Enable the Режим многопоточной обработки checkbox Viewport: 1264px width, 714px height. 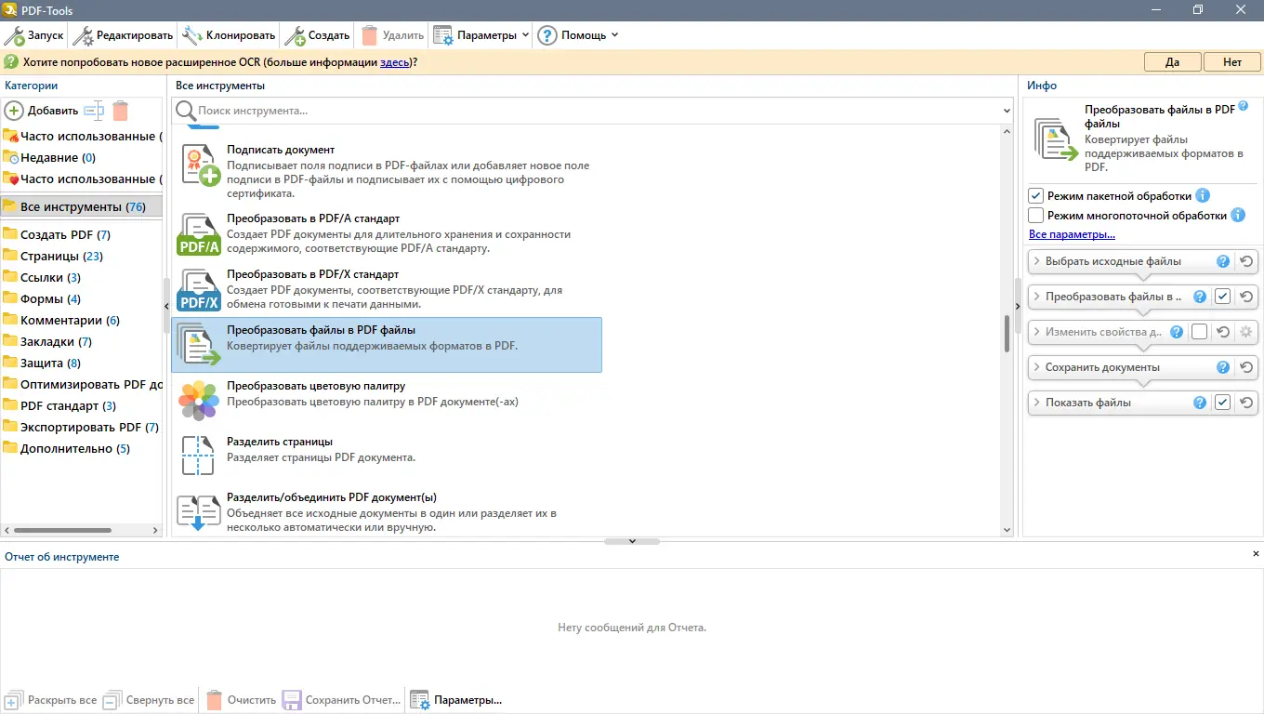point(1036,215)
